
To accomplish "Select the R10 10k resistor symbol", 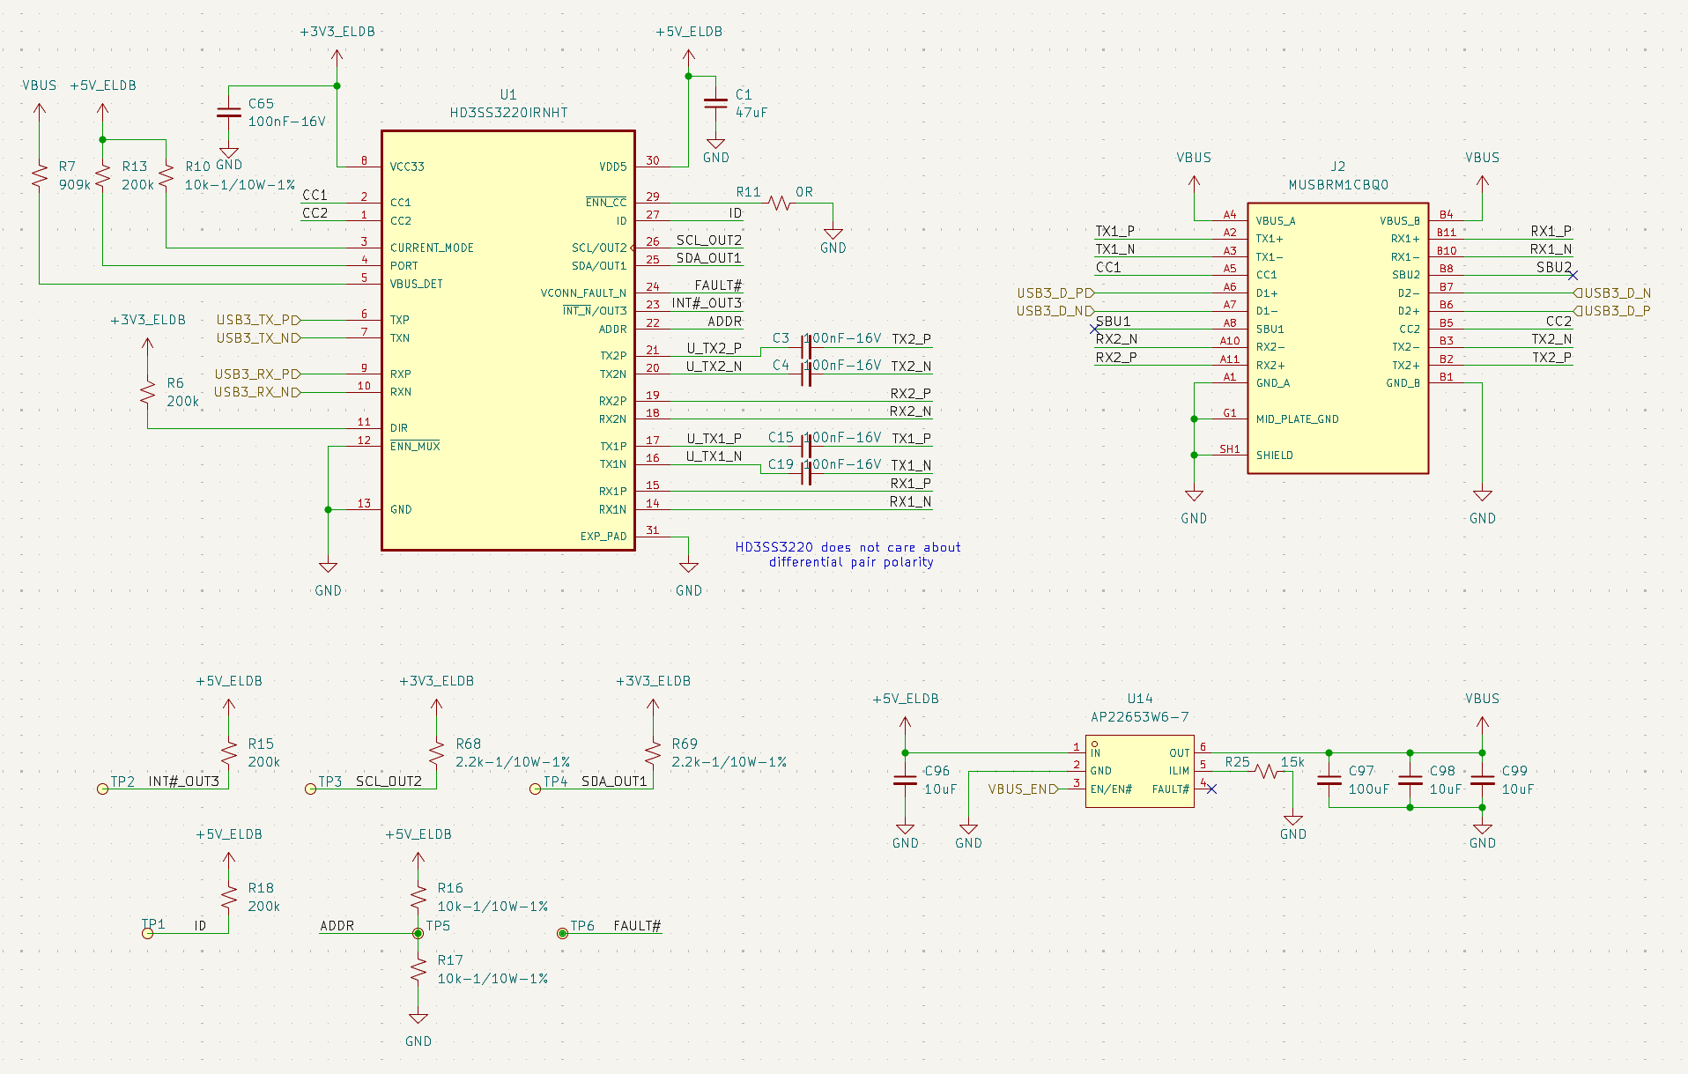I will coord(167,175).
